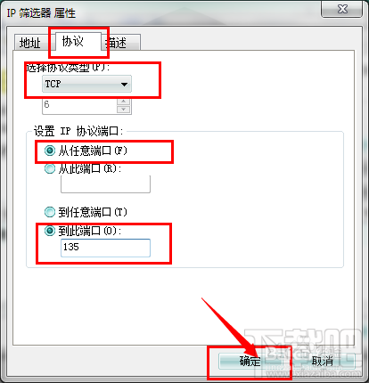Enable the 到任意端口 radio button
Viewport: 369px width, 383px height.
click(50, 212)
